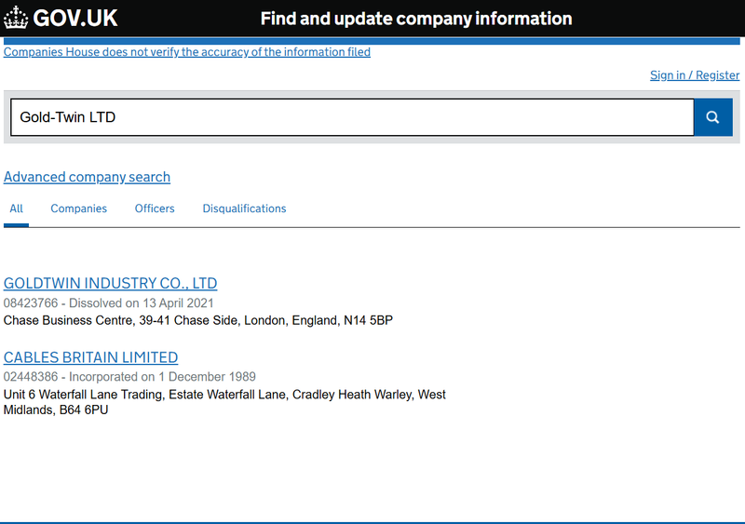
Task: Select text 08423766 - Dissolved on 13 April 2021
Action: pos(108,303)
